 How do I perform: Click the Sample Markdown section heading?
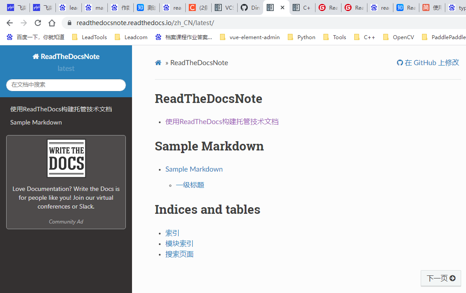209,146
